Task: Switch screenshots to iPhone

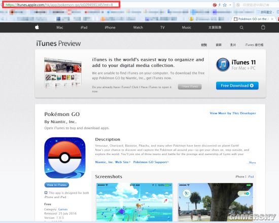Action: [x=239, y=176]
